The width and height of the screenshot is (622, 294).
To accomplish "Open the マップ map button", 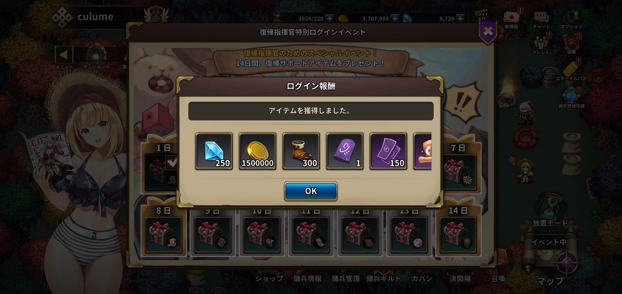I will click(550, 281).
